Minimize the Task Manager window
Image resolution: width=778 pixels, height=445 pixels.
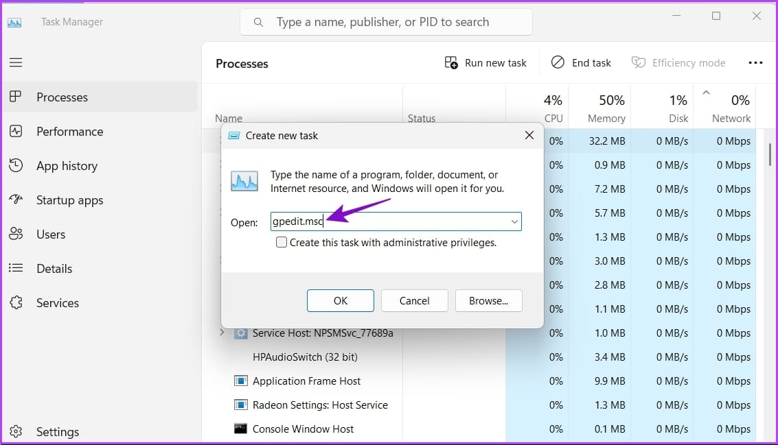pyautogui.click(x=676, y=16)
